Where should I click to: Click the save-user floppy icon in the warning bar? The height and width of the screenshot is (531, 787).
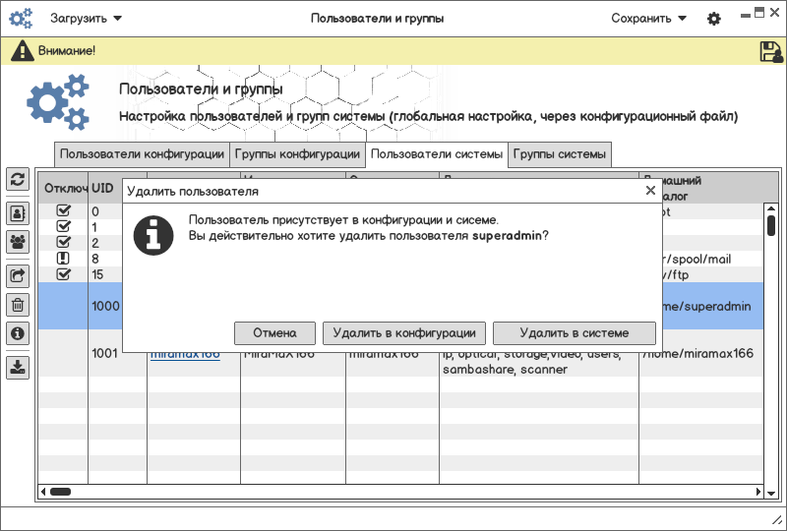770,51
